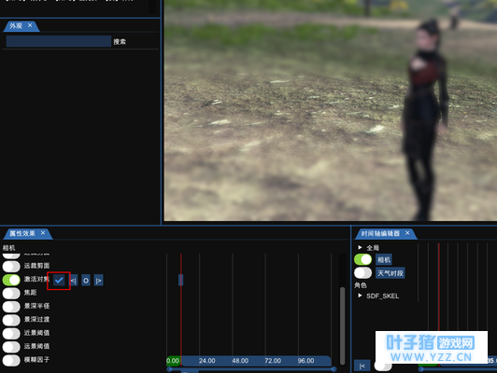This screenshot has width=497, height=373.
Task: Click the property panel vertical scrollbar
Action: (x=342, y=325)
